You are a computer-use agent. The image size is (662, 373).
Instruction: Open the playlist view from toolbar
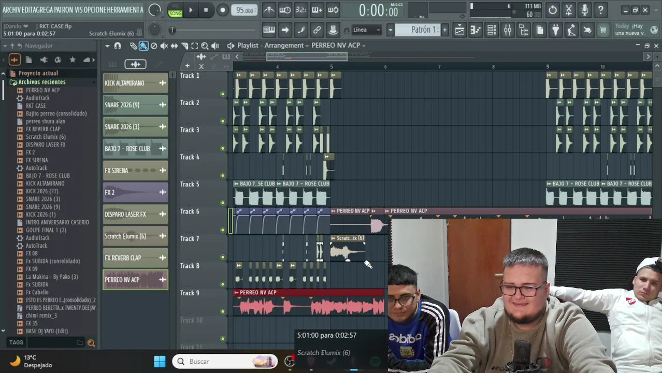(x=459, y=30)
